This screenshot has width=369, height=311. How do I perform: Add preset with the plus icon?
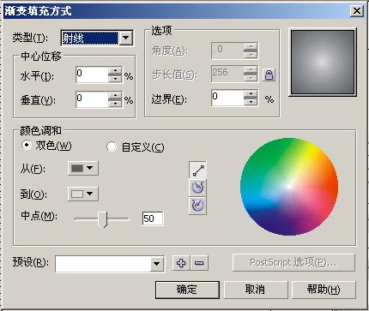[x=181, y=263]
